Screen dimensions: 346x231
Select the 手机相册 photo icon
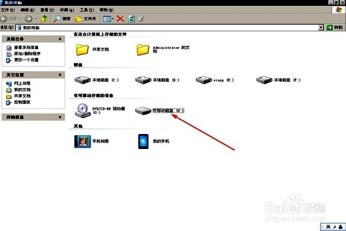82,141
